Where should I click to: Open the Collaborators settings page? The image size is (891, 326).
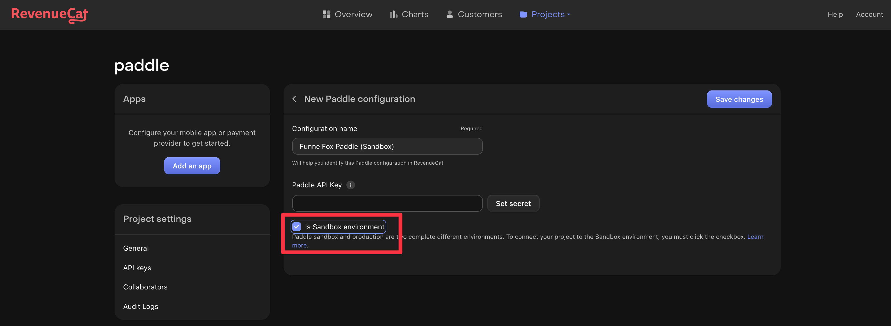click(145, 286)
